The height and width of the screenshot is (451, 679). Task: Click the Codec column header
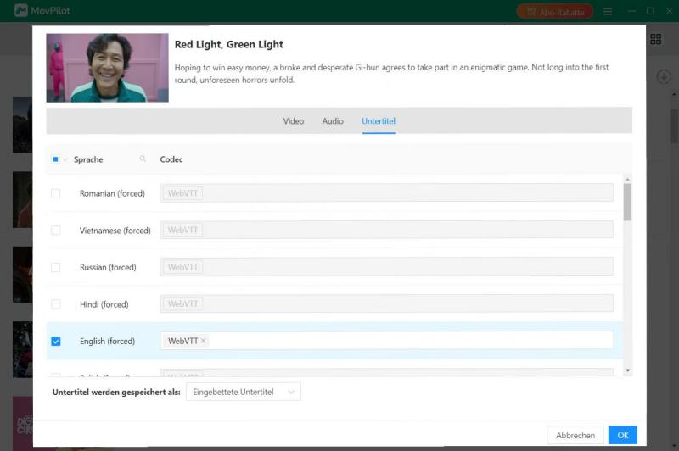[171, 159]
